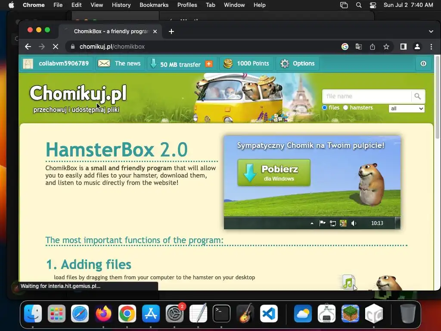441x331 pixels.
Task: Open the Window menu
Action: coord(234,5)
